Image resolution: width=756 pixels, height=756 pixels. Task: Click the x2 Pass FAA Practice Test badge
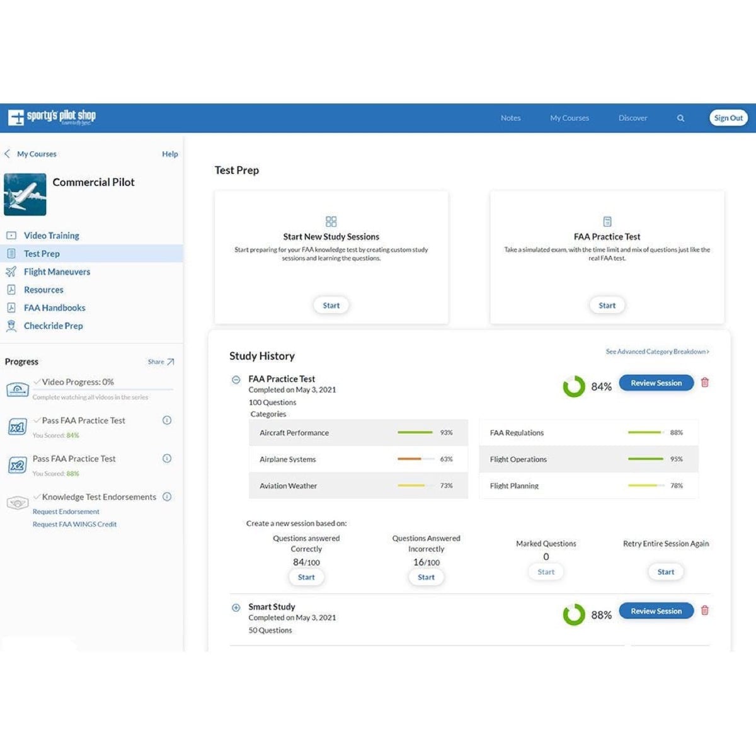pos(17,466)
